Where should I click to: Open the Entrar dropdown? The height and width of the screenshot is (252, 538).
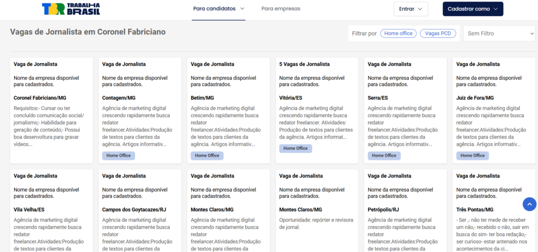coord(411,9)
